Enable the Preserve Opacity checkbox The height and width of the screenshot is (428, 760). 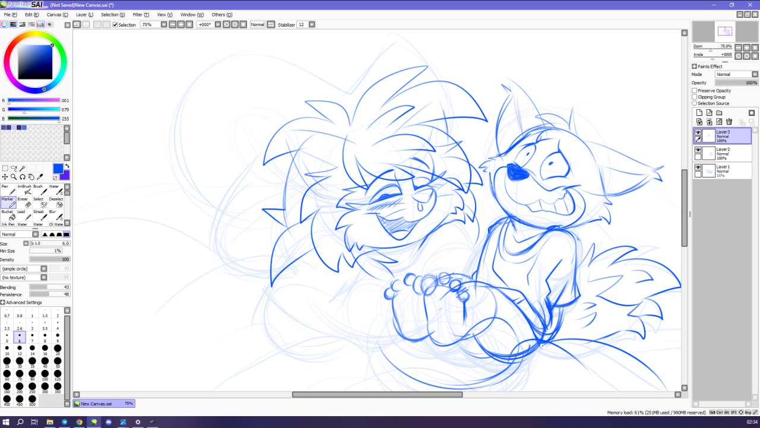pyautogui.click(x=695, y=91)
